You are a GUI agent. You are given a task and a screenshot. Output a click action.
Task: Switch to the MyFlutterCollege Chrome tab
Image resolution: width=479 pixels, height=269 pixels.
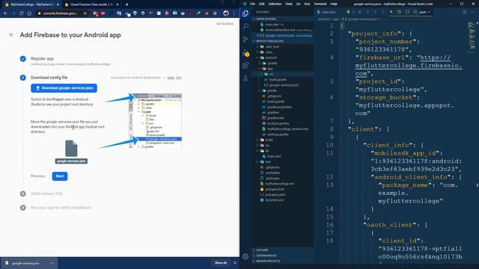click(x=31, y=4)
